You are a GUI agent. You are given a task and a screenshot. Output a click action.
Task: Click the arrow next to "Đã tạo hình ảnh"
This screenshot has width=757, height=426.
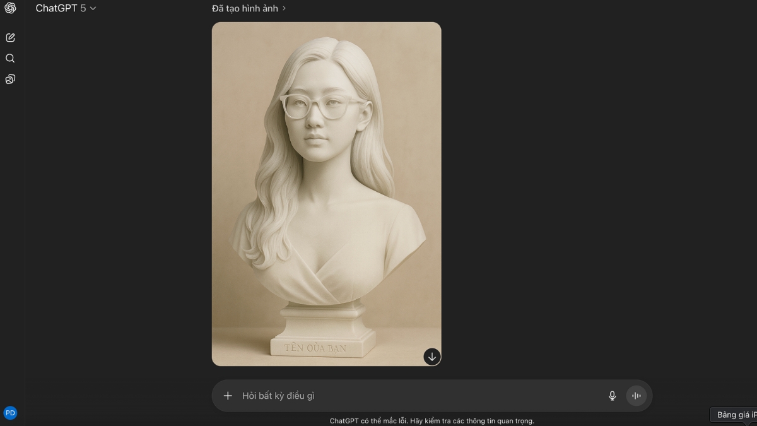[284, 8]
